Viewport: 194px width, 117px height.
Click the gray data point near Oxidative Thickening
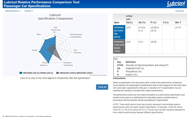pyautogui.click(x=61, y=60)
